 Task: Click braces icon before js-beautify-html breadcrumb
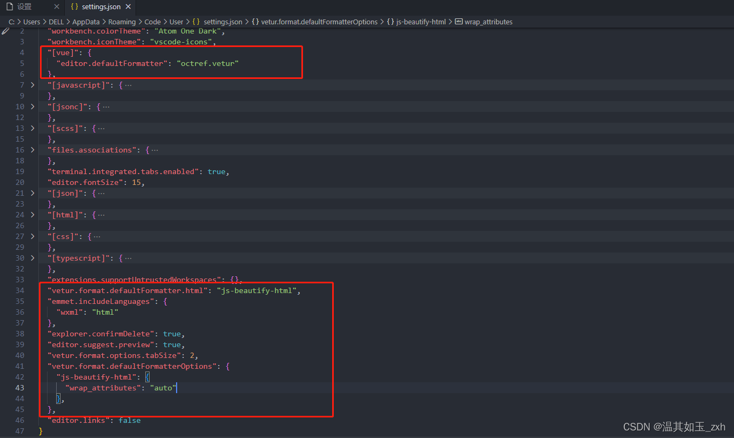pos(390,22)
